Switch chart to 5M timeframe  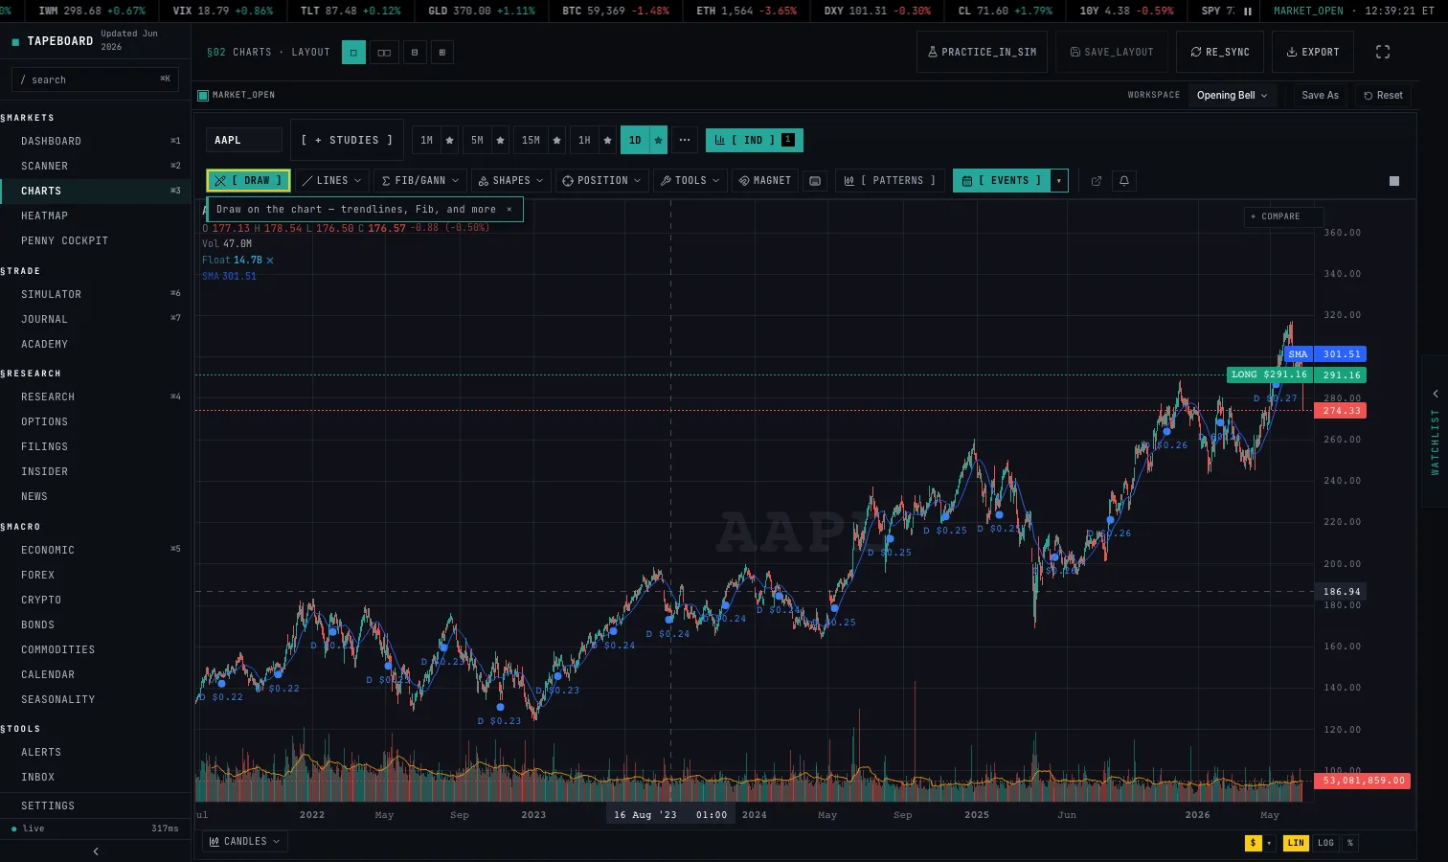pyautogui.click(x=477, y=140)
